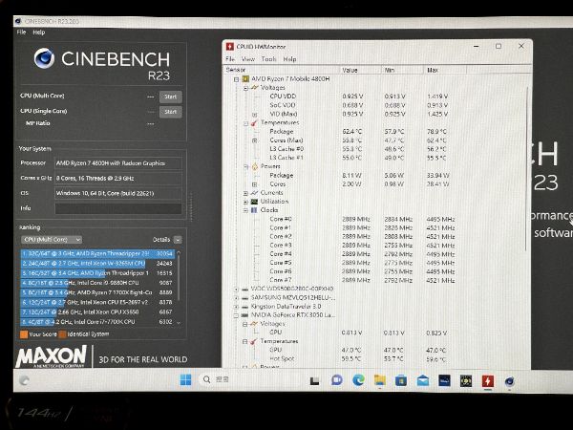Viewport: 573px width, 430px height.
Task: Launch Microsoft Edge from taskbar
Action: pos(358,380)
